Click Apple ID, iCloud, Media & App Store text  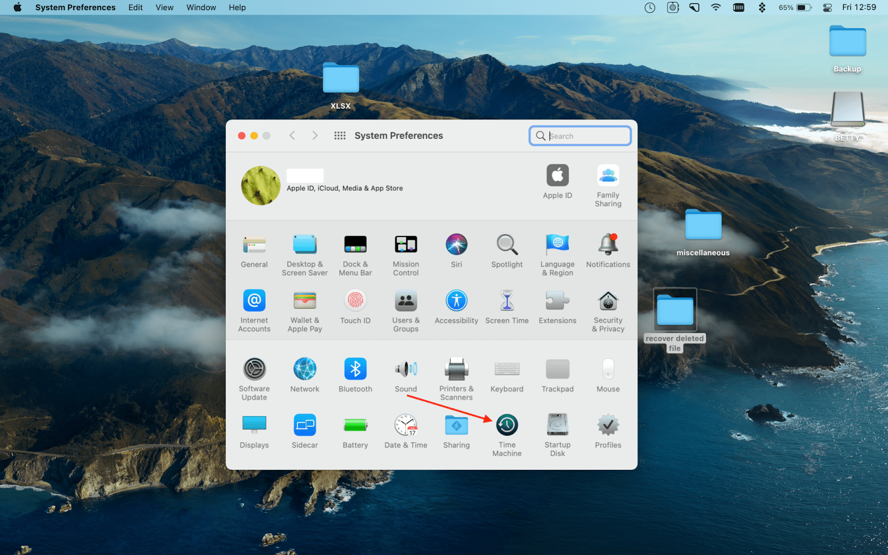tap(345, 188)
